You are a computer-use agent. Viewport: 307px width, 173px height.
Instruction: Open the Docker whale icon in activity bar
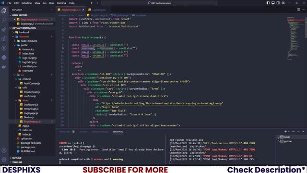pos(4,67)
